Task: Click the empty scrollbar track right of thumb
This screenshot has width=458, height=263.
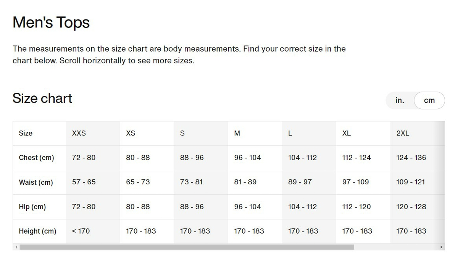Action: (396, 247)
